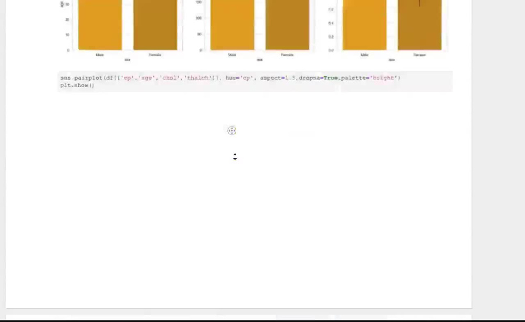Click the taskbar strip at the bottom
Screen dimensions: 525x322
point(262,317)
